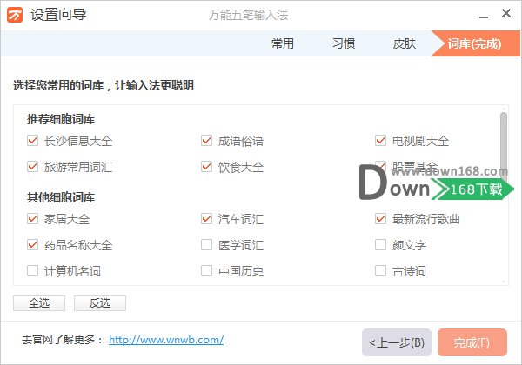
Task: Switch to the 习惯 tab
Action: 344,43
